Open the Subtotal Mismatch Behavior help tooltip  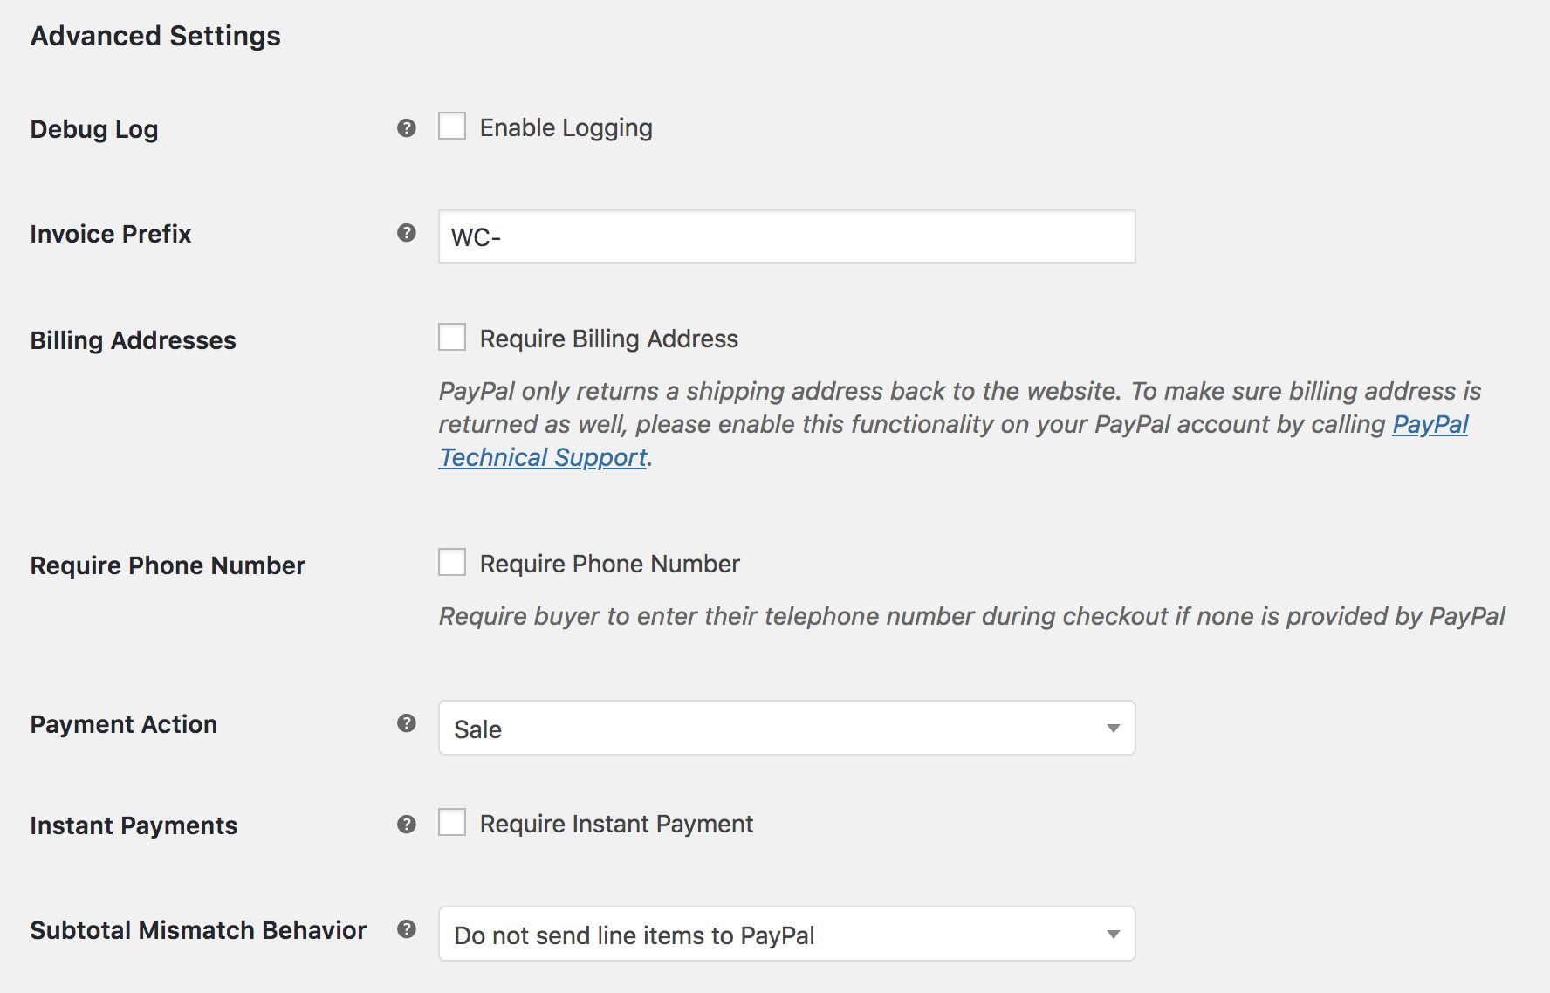pyautogui.click(x=405, y=930)
